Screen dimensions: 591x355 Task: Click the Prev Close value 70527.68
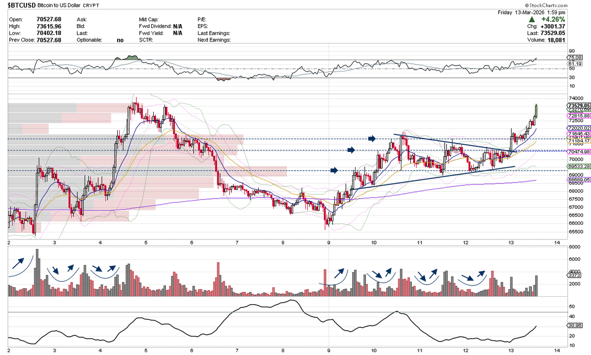[x=49, y=40]
